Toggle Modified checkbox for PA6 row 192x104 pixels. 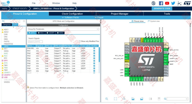pyautogui.click(x=94, y=63)
